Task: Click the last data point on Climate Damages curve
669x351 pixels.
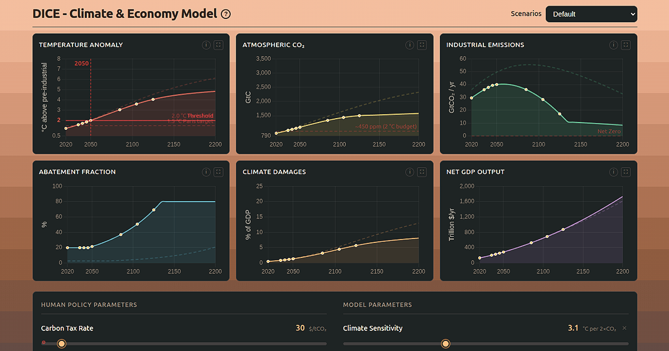Action: pos(356,246)
